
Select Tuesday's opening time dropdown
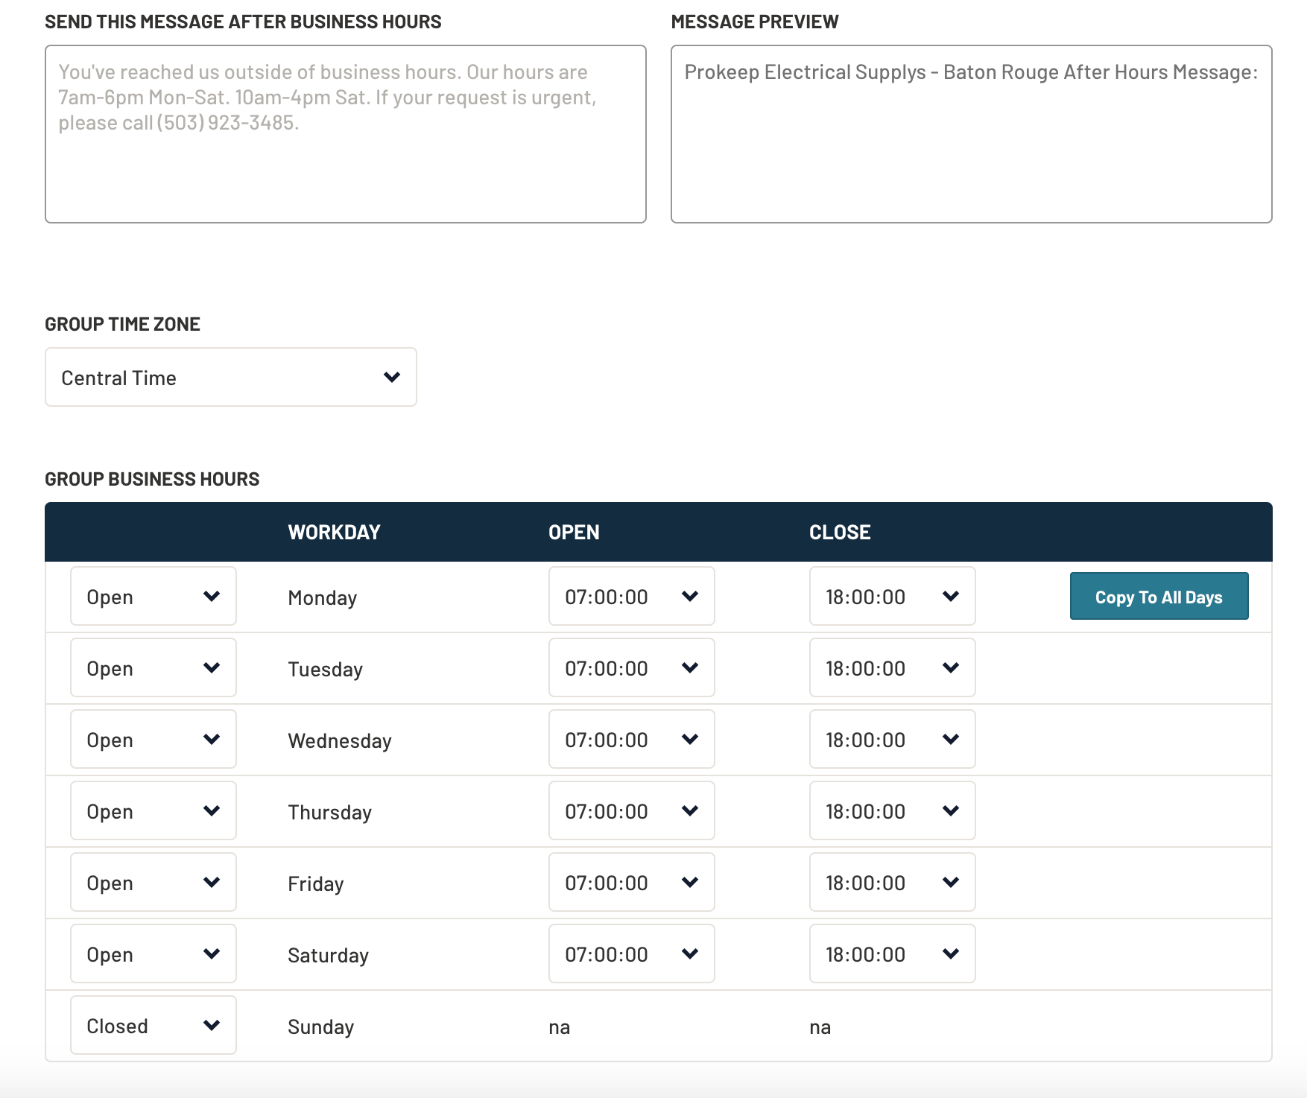(x=631, y=668)
